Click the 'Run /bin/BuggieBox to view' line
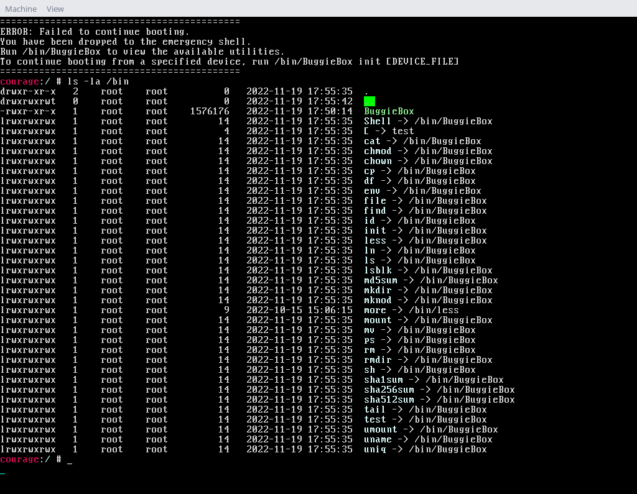 (x=142, y=52)
